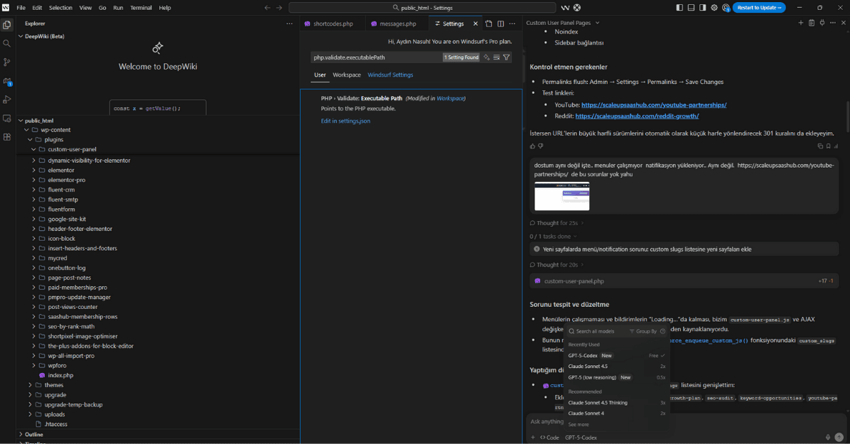Start a new chat with plus icon

801,23
